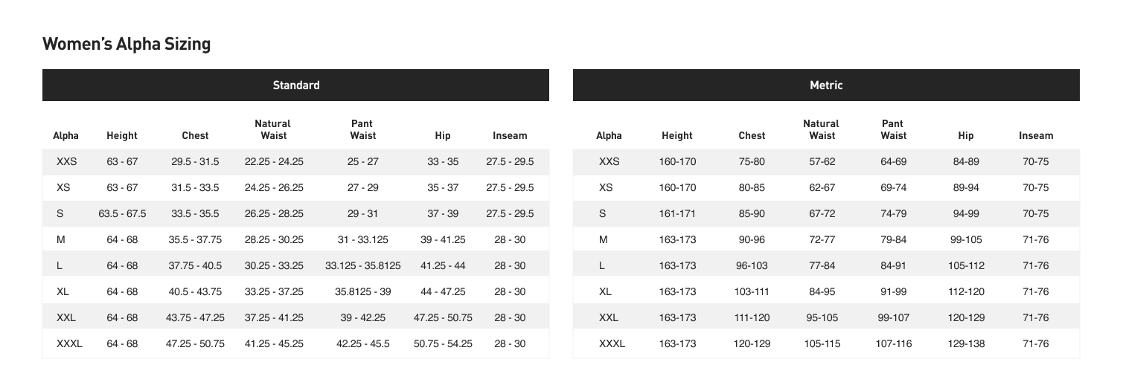
Task: Select the XXXL row label in Metric table
Action: (x=612, y=343)
